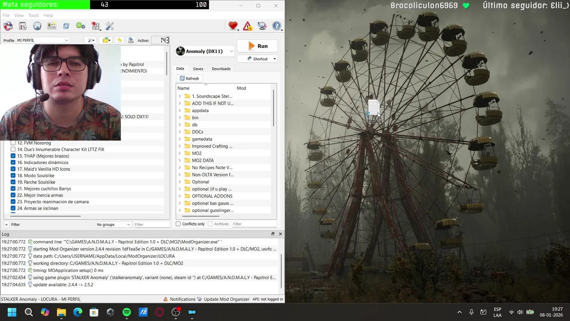Open the File menu

coord(6,15)
